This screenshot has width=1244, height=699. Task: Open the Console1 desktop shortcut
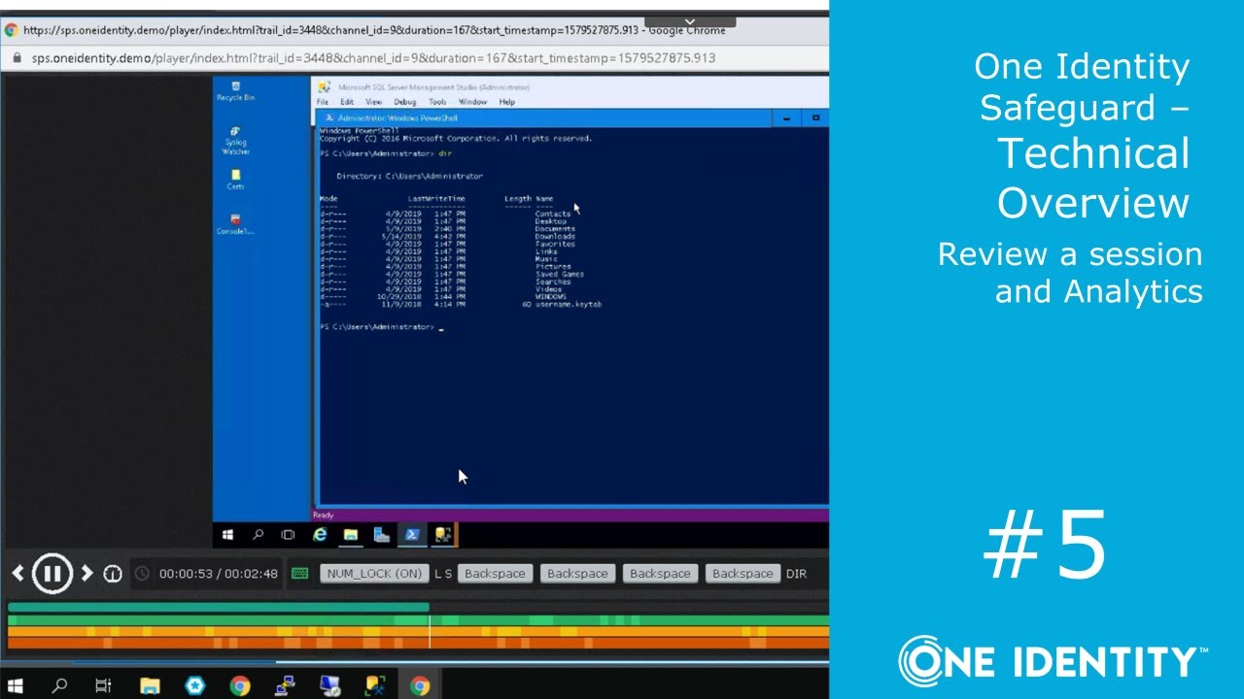pos(235,224)
